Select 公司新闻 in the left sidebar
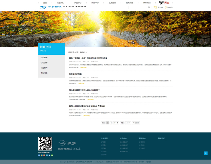Screen dimensions: 211x164 click(x=44, y=58)
